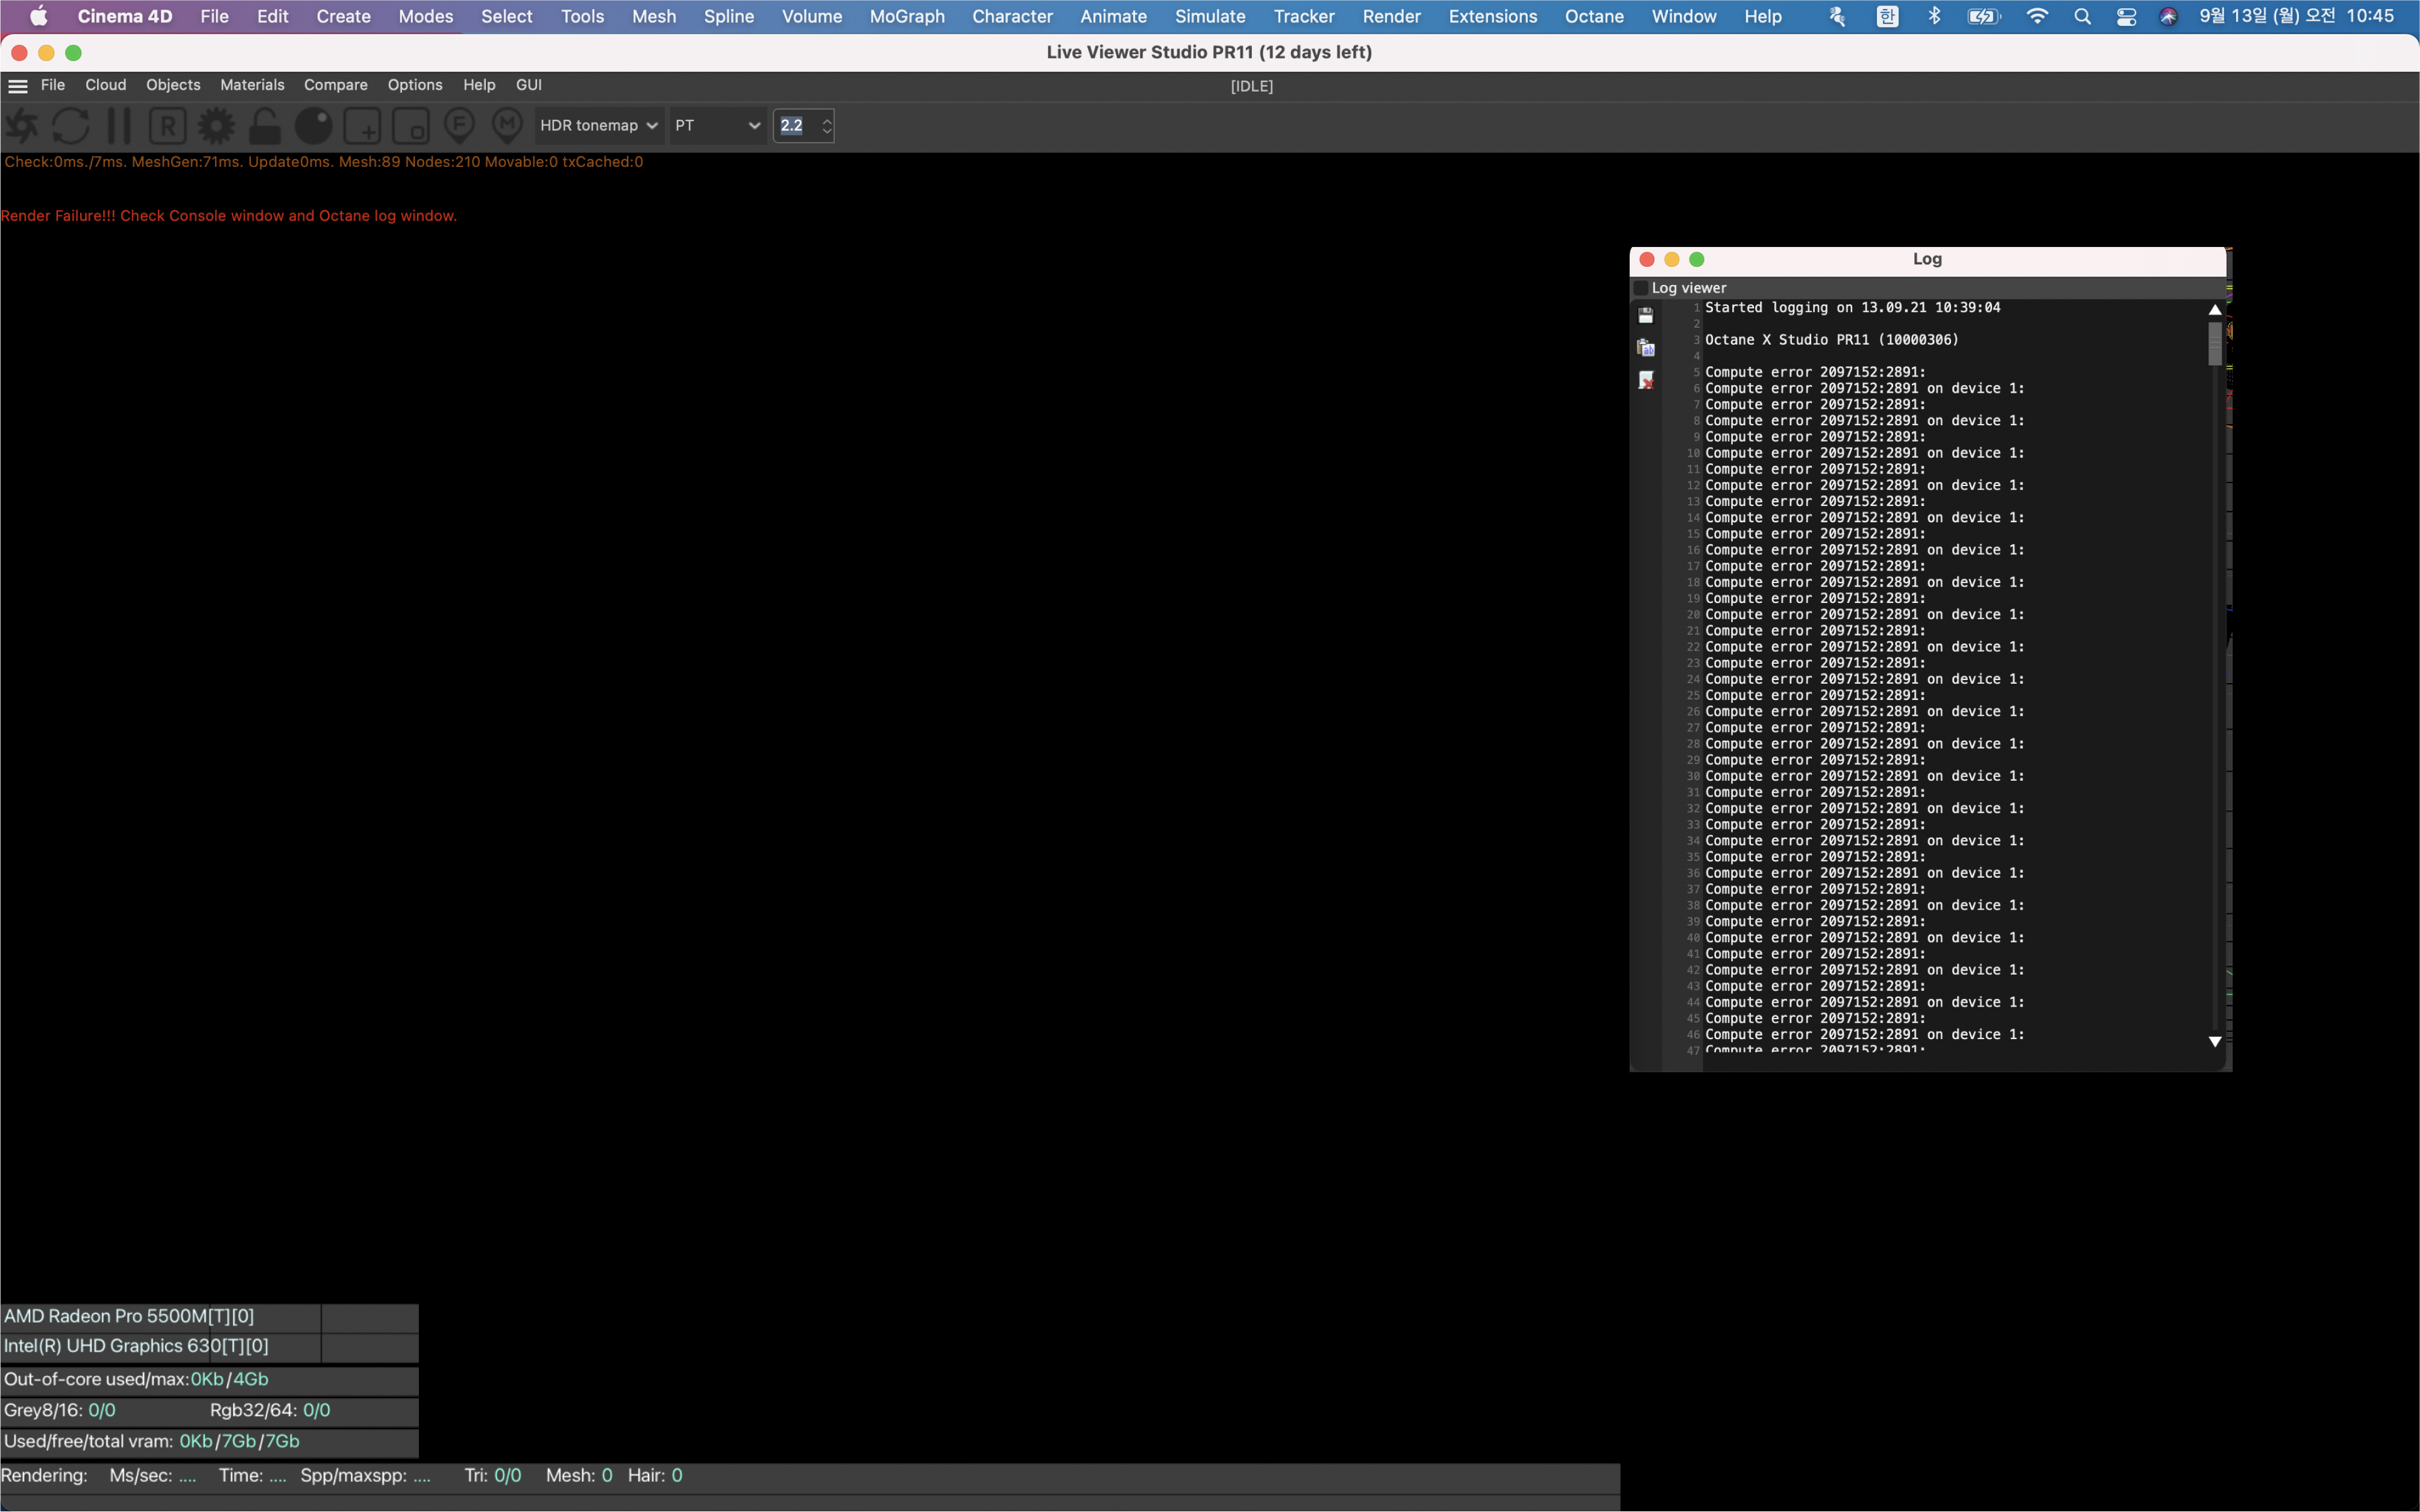This screenshot has height=1512, width=2420.
Task: Save log with floppy disk icon
Action: [x=1645, y=316]
